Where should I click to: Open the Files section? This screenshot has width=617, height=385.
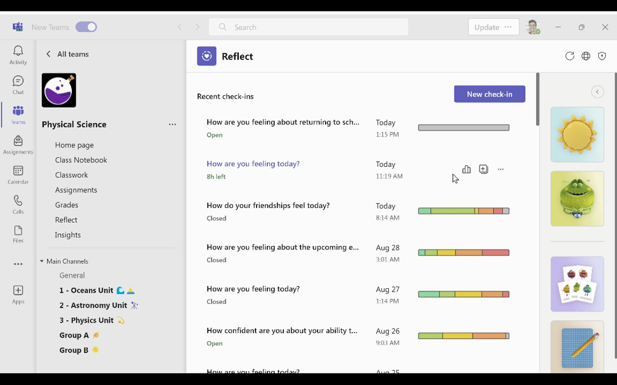coord(18,233)
